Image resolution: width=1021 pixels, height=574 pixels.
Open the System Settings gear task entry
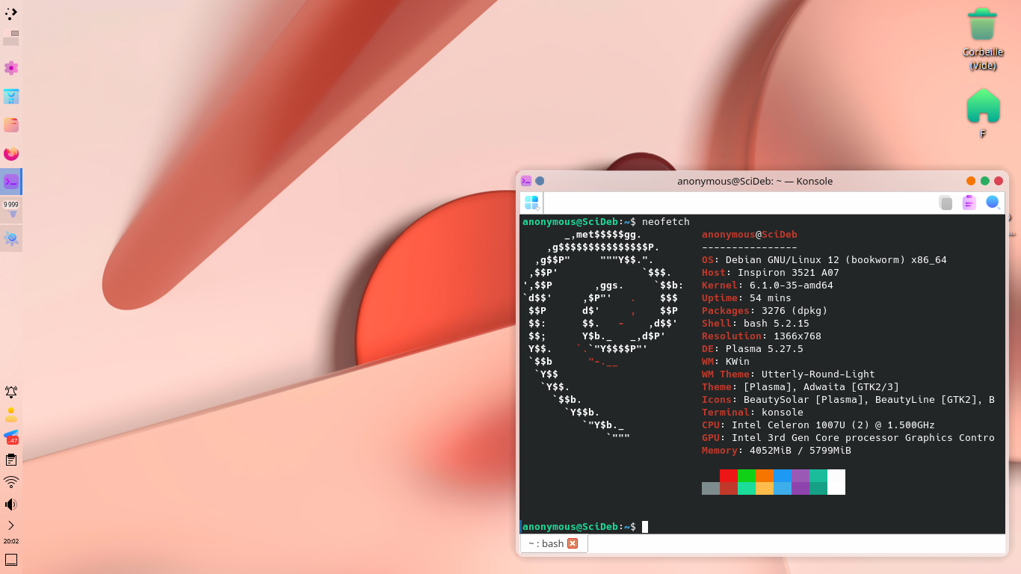coord(11,238)
